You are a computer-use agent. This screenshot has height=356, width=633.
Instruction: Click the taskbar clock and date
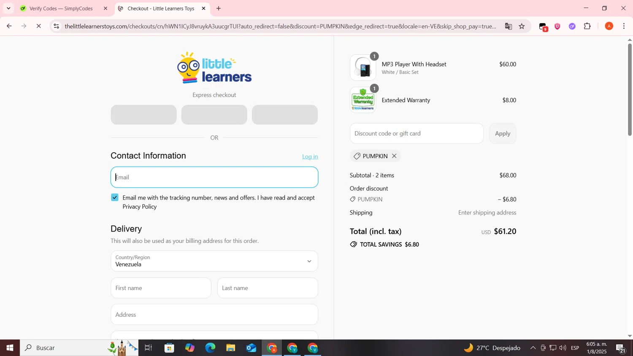point(596,348)
